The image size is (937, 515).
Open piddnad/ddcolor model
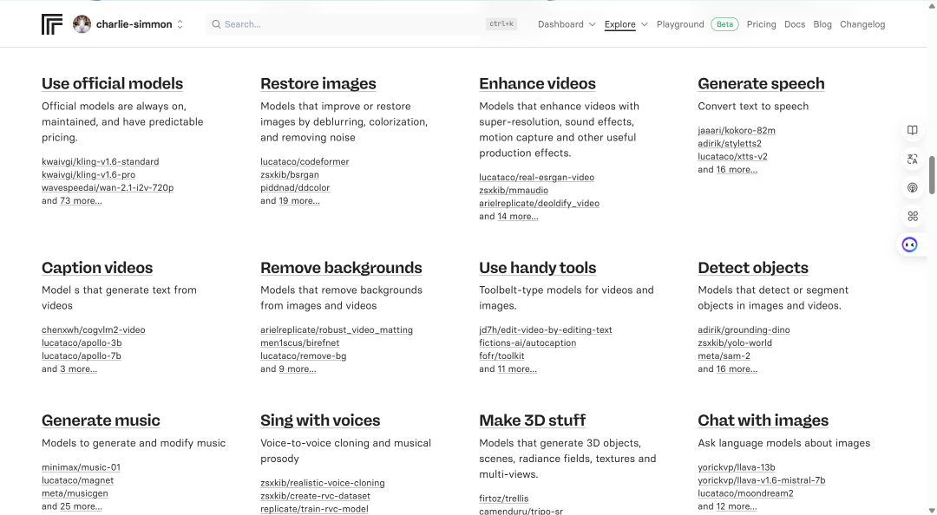click(x=295, y=187)
